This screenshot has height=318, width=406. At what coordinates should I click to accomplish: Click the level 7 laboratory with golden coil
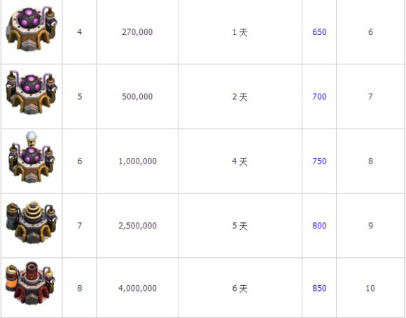(x=31, y=222)
